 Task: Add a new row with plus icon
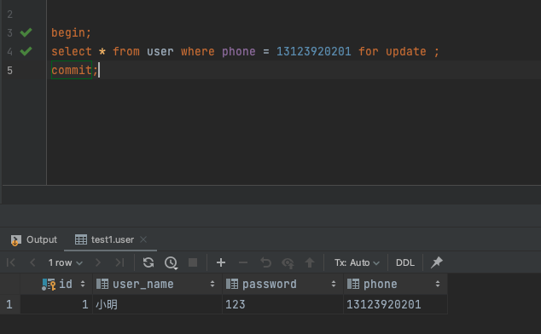point(221,262)
